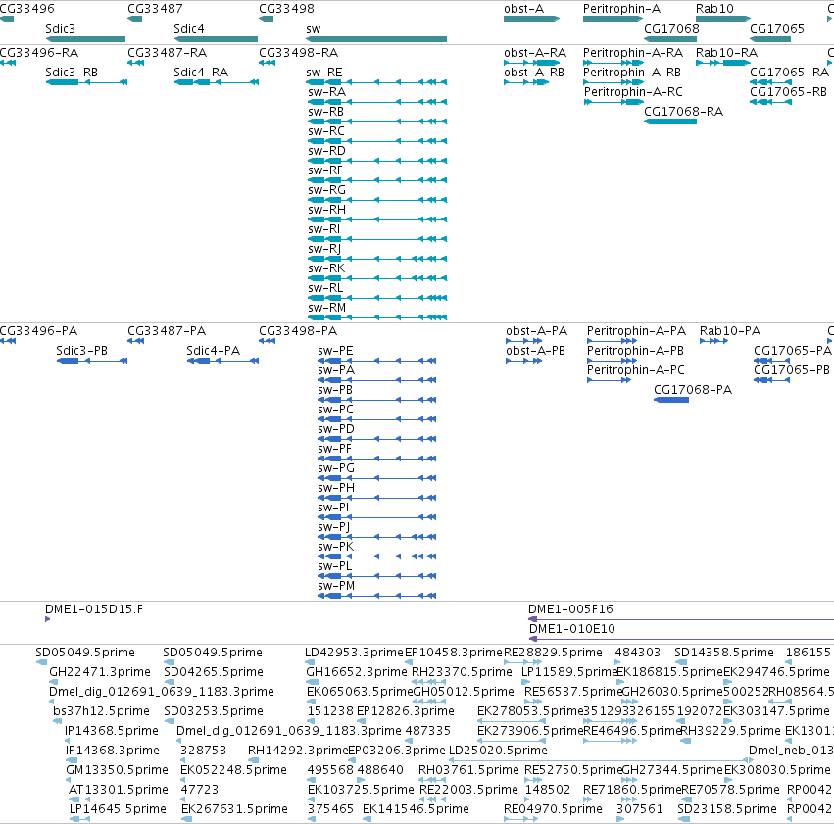
Task: Select the Peritrophin-A-RC transcript label
Action: tap(633, 92)
